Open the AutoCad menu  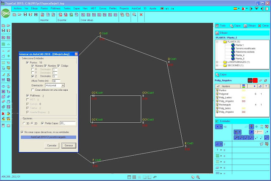[x=136, y=8]
